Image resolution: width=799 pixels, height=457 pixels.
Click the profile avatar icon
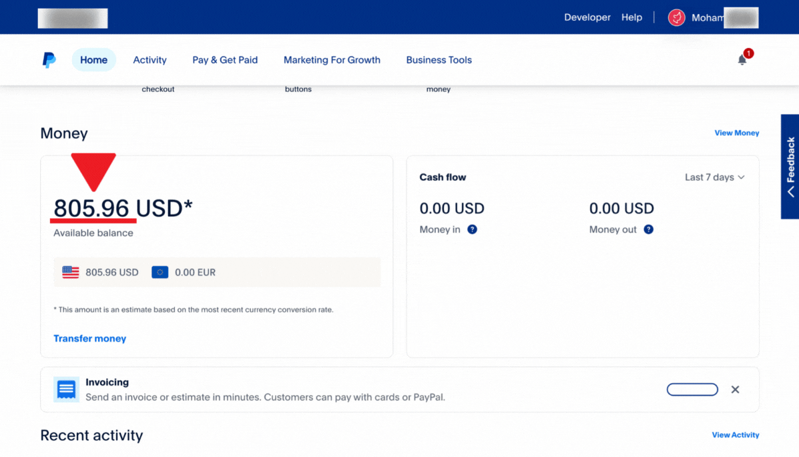676,18
